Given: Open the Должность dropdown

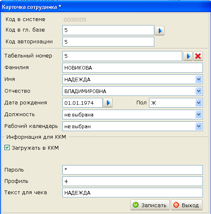Looking at the screenshot, I should tap(198, 114).
